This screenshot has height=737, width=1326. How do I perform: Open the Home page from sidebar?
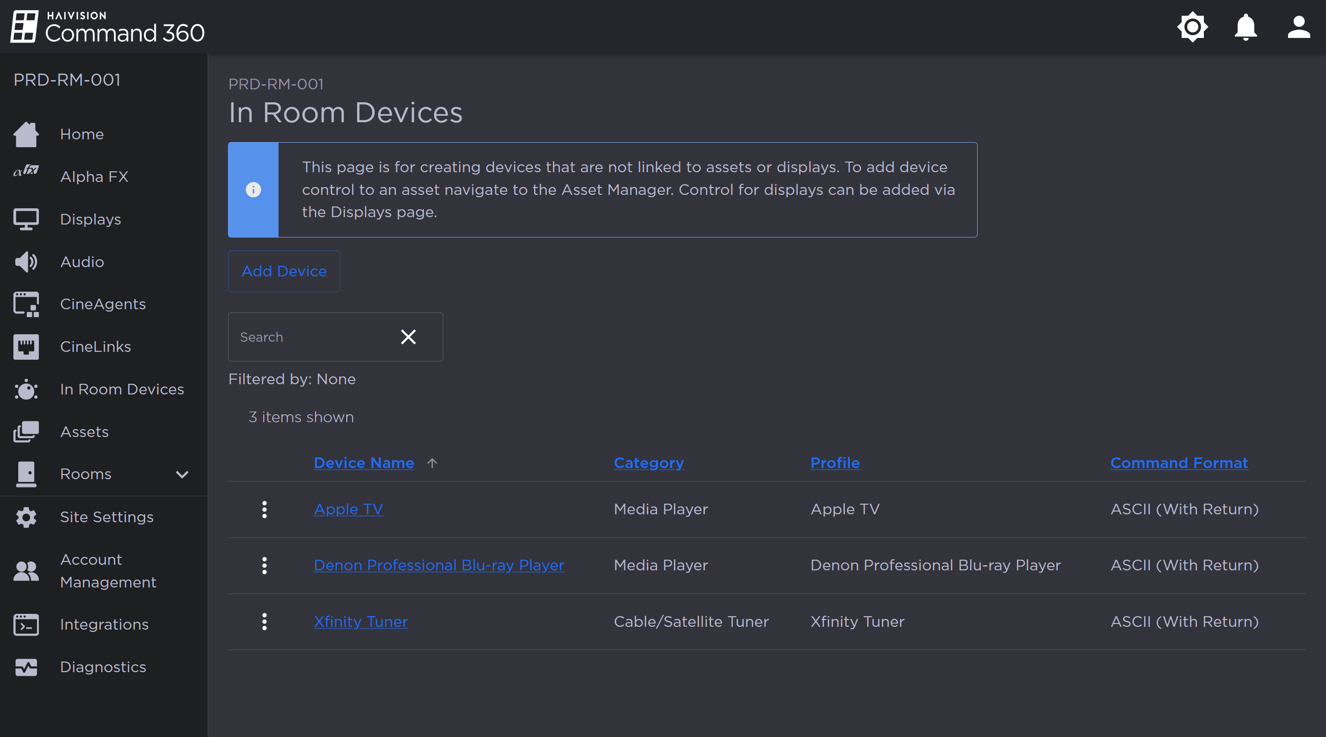pyautogui.click(x=82, y=134)
